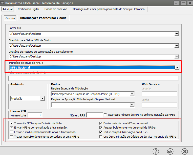Toggle Enviar mais de uma NFS-e por e-mail

(101, 123)
